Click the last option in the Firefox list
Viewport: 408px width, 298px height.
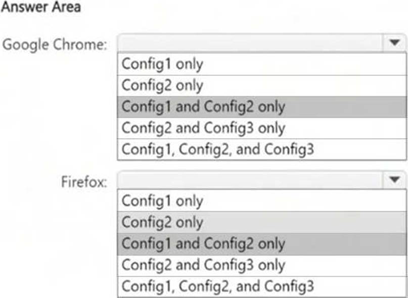pyautogui.click(x=217, y=286)
